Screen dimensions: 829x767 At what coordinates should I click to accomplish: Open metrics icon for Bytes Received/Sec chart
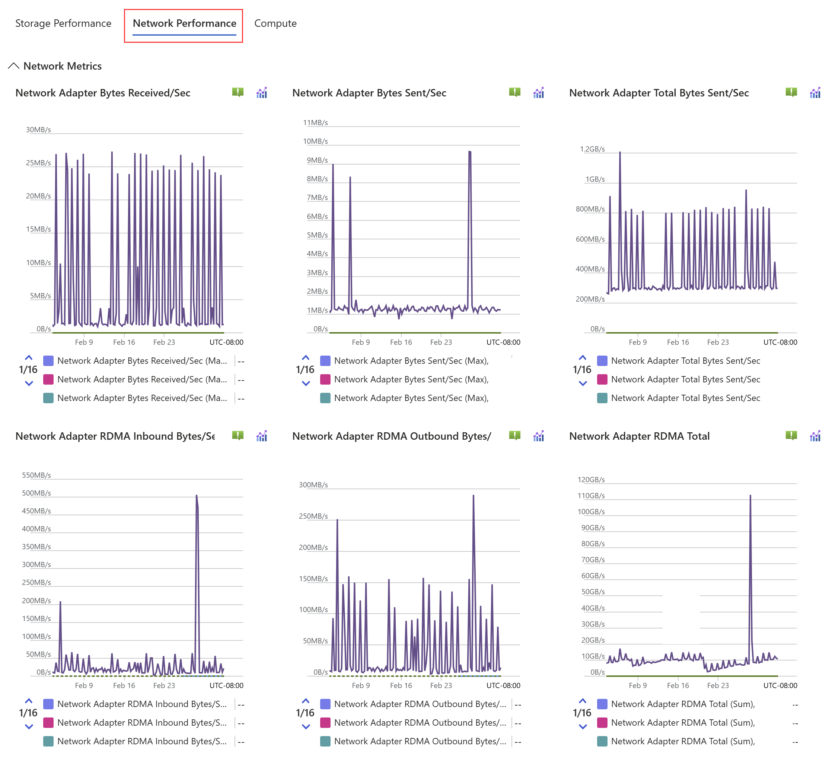pyautogui.click(x=262, y=93)
